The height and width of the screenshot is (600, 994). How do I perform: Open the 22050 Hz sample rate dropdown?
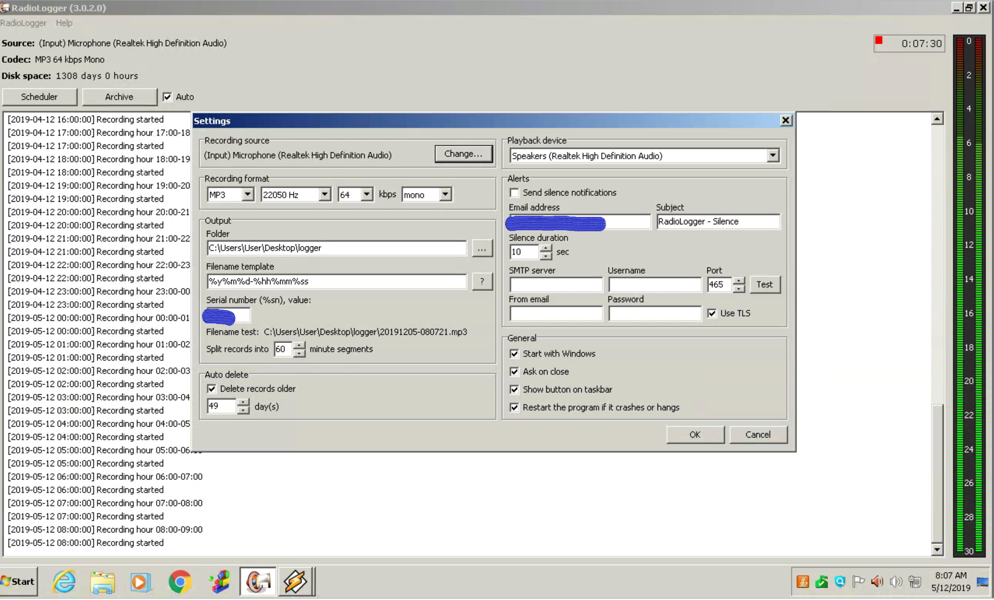324,195
